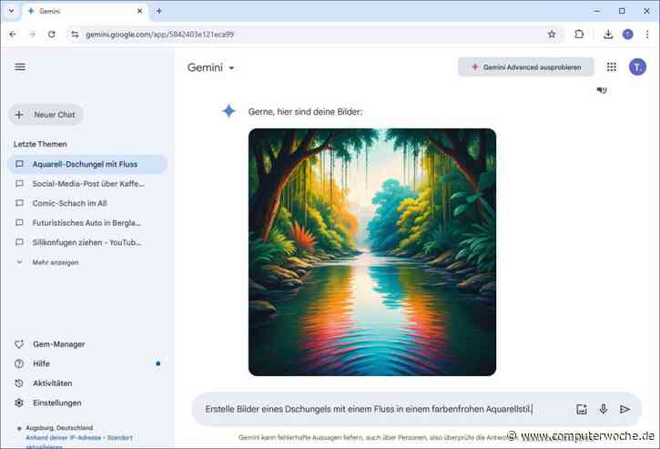
Task: Start a new chat with Neuer Chat
Action: 46,115
